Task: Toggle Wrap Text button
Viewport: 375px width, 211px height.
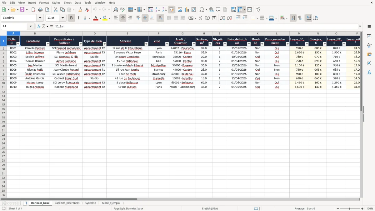Action: (161, 18)
